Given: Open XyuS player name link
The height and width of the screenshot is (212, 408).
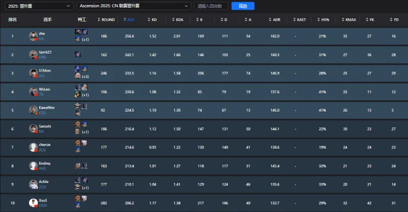Looking at the screenshot, I should (x=44, y=200).
